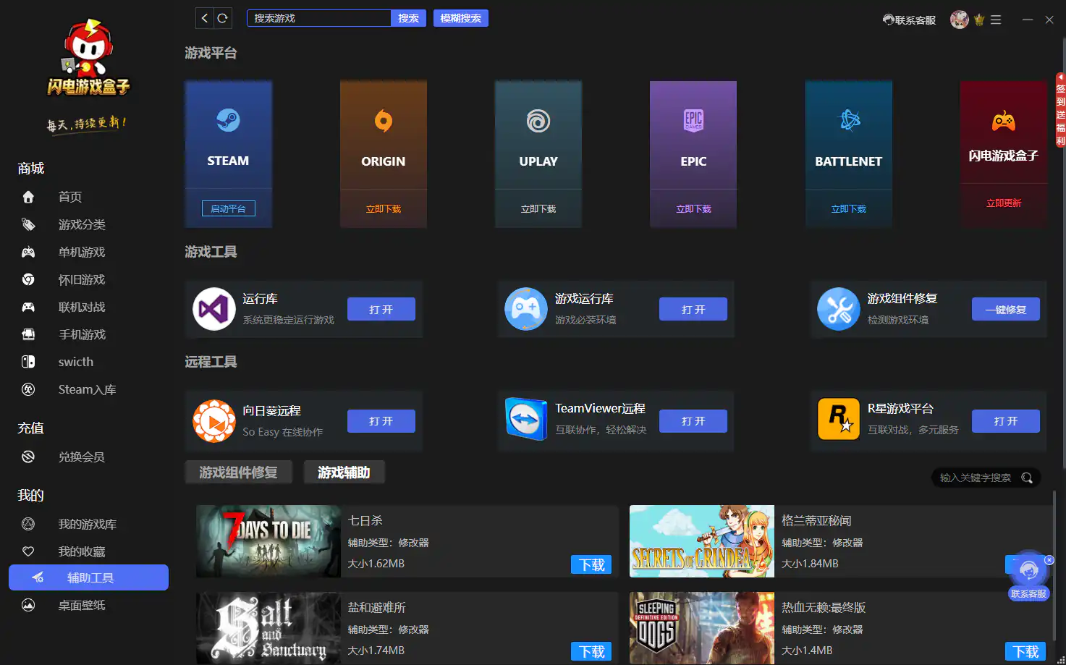Viewport: 1066px width, 665px height.
Task: Download the 热血无赖:最终版 trainer
Action: pos(1025,651)
